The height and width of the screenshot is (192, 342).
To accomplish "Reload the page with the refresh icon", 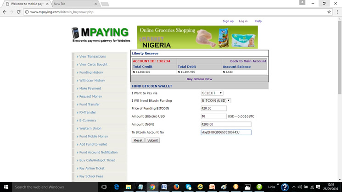I will click(18, 12).
